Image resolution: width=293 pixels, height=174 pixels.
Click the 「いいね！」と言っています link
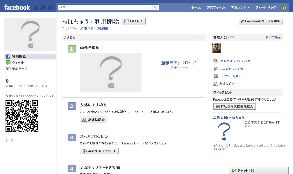pos(30,86)
